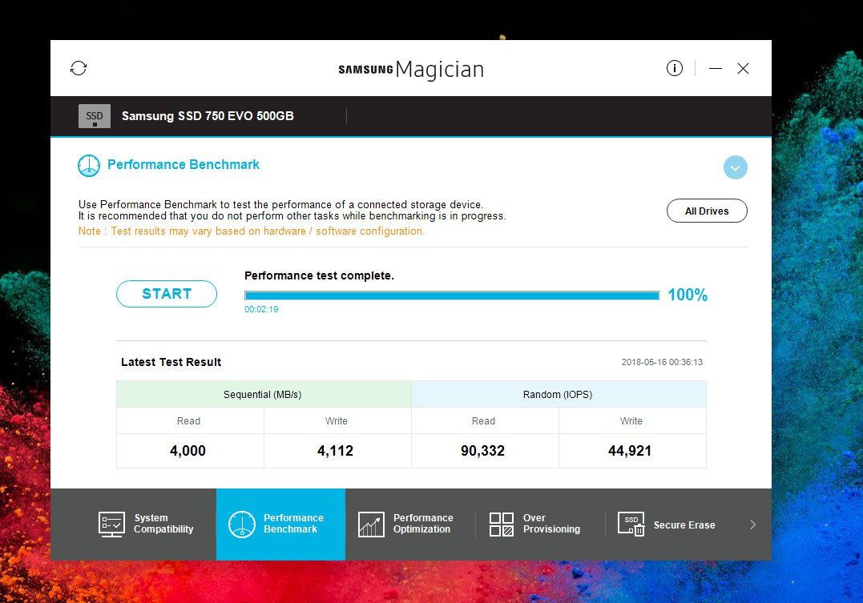863x603 pixels.
Task: Select the random write value 44,921
Action: [630, 451]
